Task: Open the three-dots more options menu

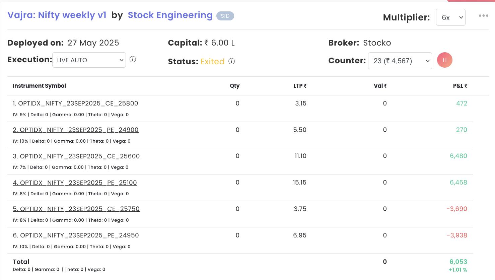Action: click(483, 16)
